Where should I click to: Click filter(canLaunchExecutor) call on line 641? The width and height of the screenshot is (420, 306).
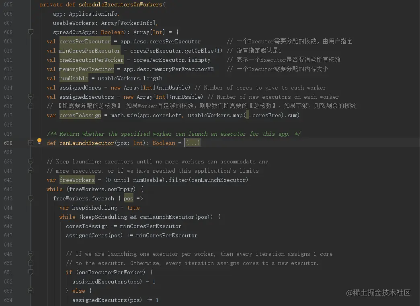click(x=209, y=180)
